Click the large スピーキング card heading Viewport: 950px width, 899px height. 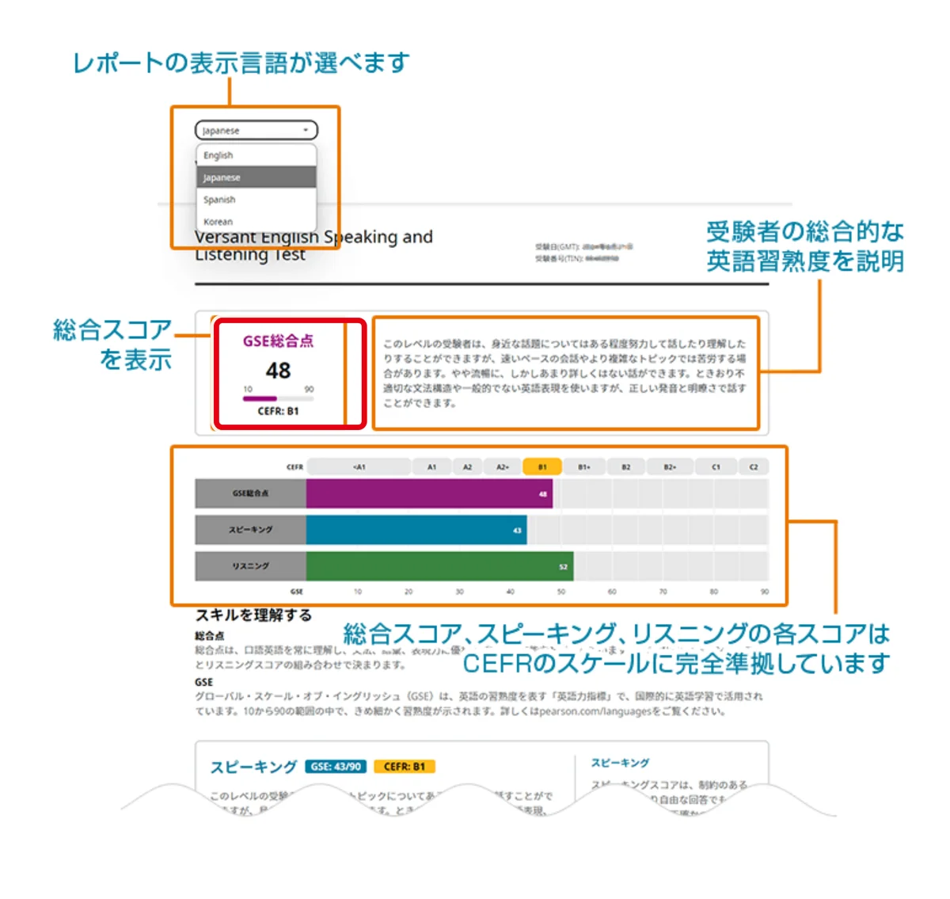[x=253, y=767]
